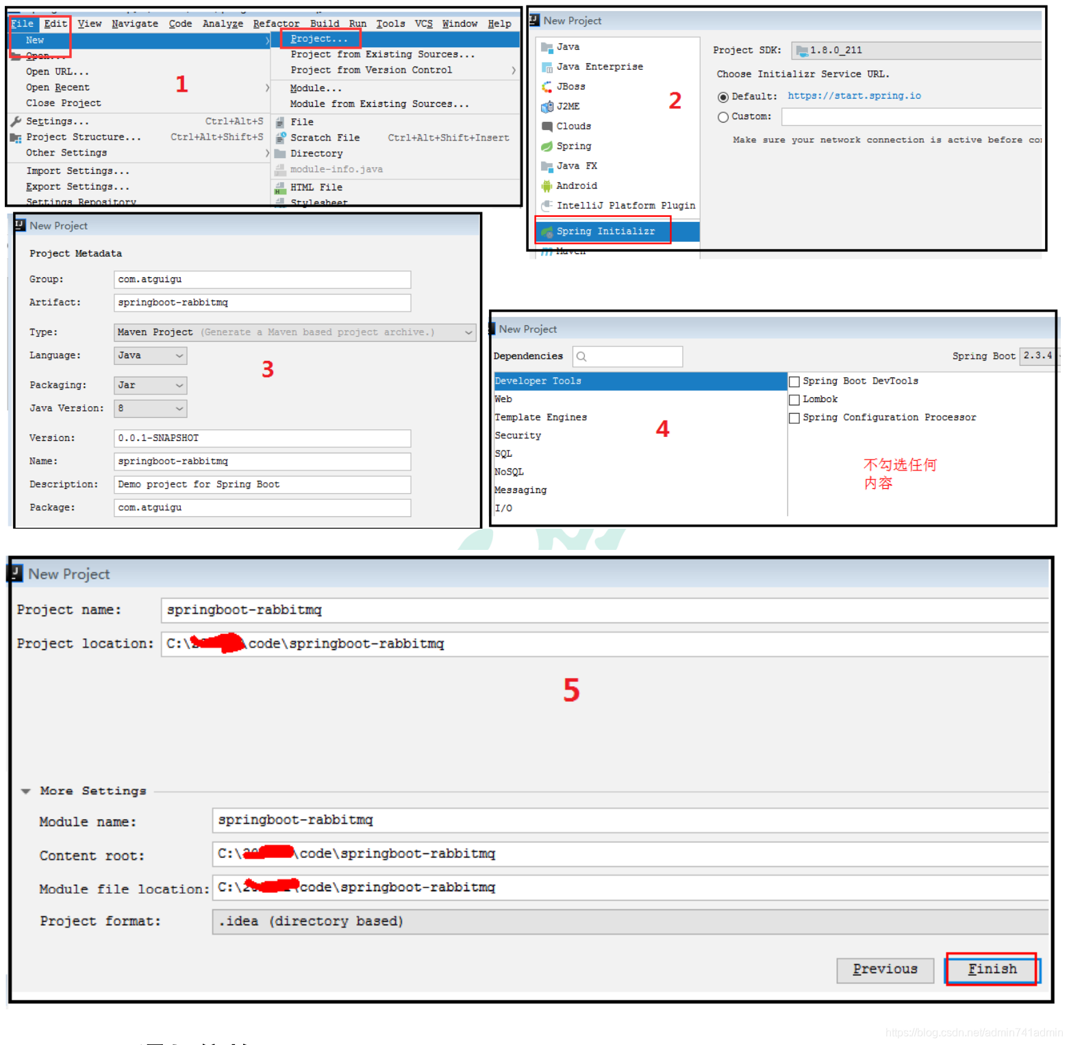Screen dimensions: 1069x1045
Task: Open the Edit menu
Action: coord(55,23)
